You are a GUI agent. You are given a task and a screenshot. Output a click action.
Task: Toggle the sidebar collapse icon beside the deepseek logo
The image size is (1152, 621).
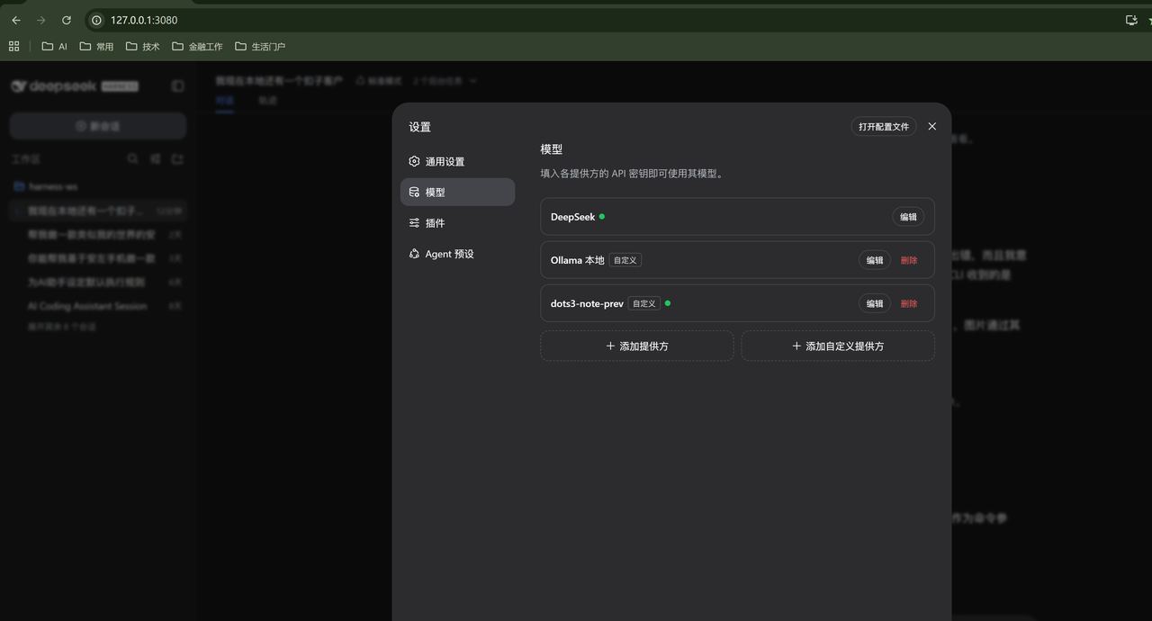point(177,85)
